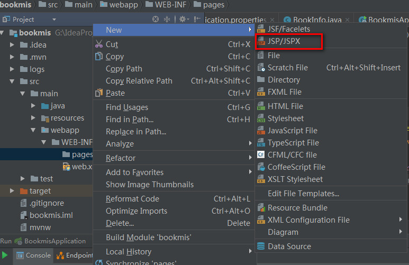The image size is (409, 265).
Task: Expand the .idea folder
Action: [x=12, y=44]
